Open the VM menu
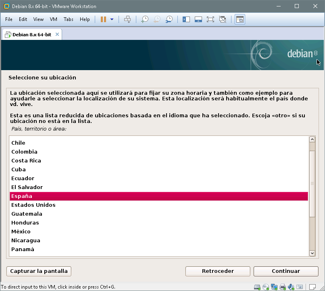 tap(54, 19)
